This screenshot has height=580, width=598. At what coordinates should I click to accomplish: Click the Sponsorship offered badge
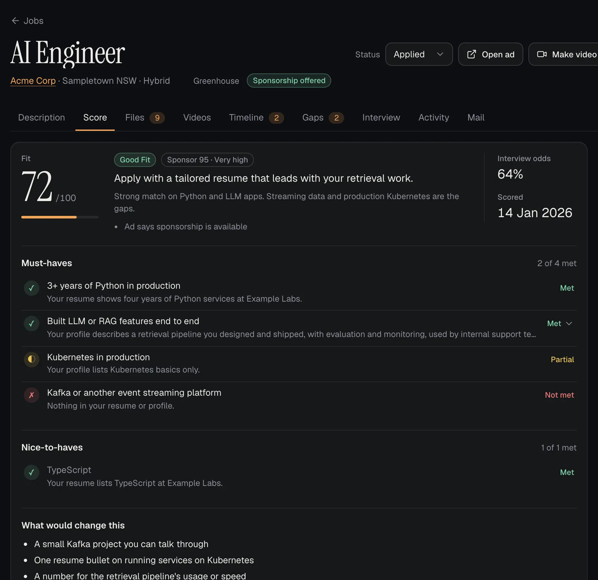point(289,81)
